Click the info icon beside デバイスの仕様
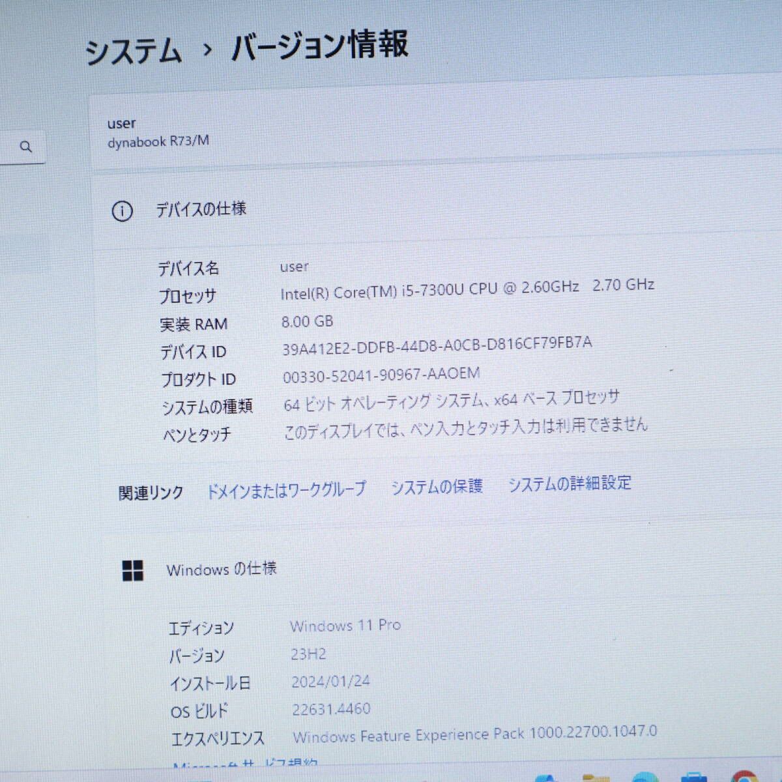This screenshot has height=782, width=782. coord(123,211)
